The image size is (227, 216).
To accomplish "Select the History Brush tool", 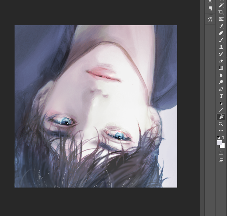I will point(221,54).
